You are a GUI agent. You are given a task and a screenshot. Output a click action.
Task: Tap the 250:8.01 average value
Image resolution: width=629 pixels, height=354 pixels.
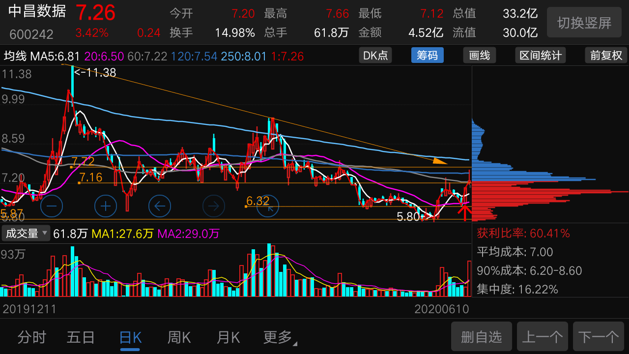click(x=244, y=56)
